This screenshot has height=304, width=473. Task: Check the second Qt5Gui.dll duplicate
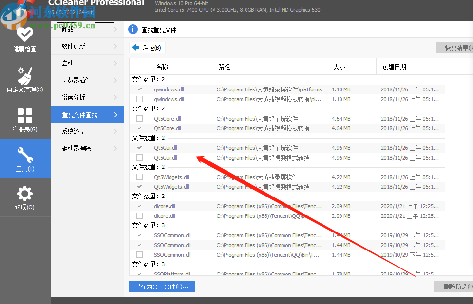139,157
